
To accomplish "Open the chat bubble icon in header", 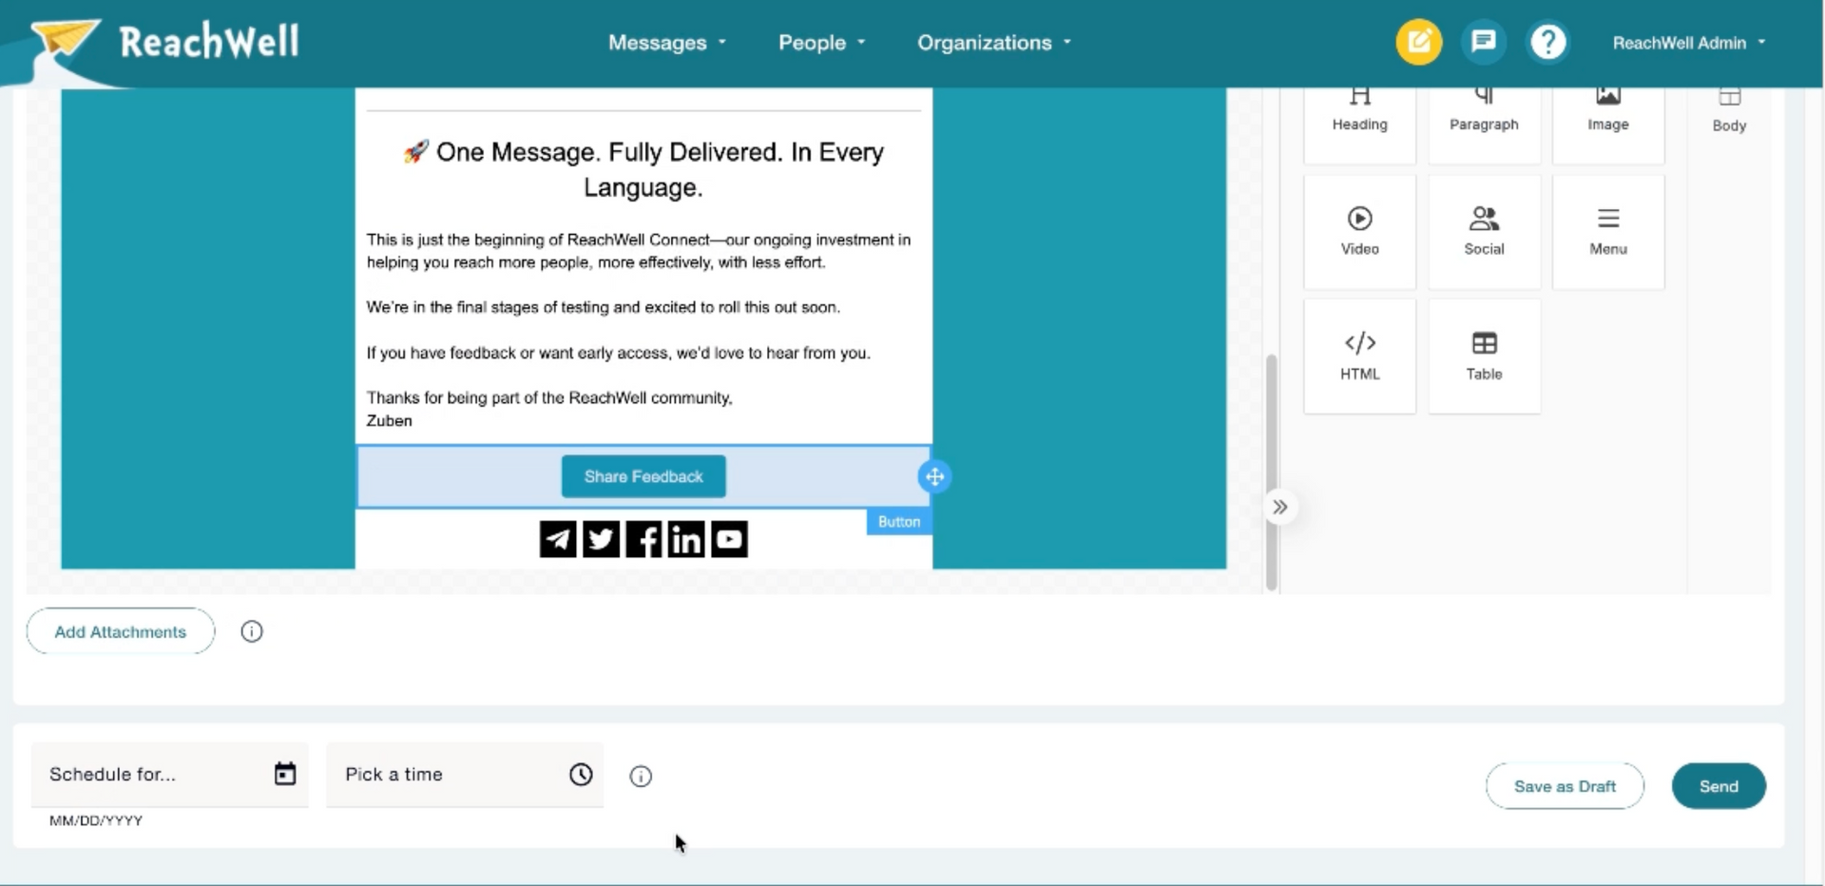I will point(1483,42).
